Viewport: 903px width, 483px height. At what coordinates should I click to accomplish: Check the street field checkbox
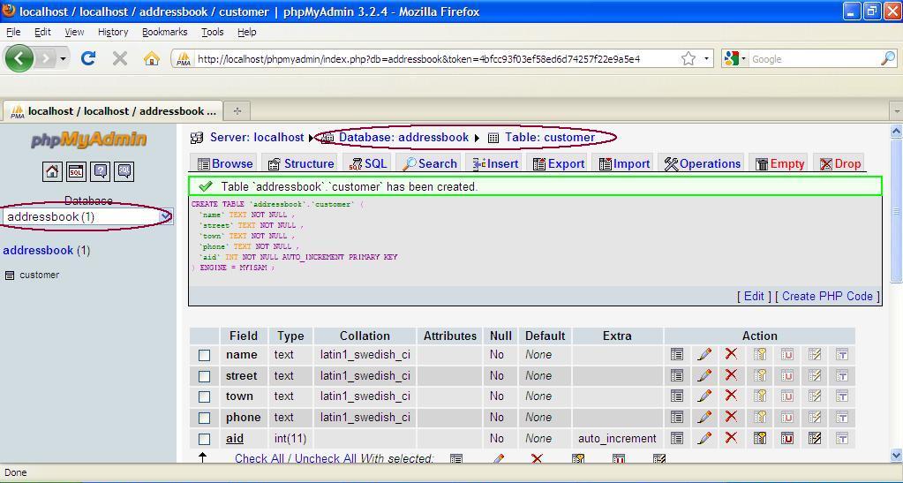click(x=205, y=376)
